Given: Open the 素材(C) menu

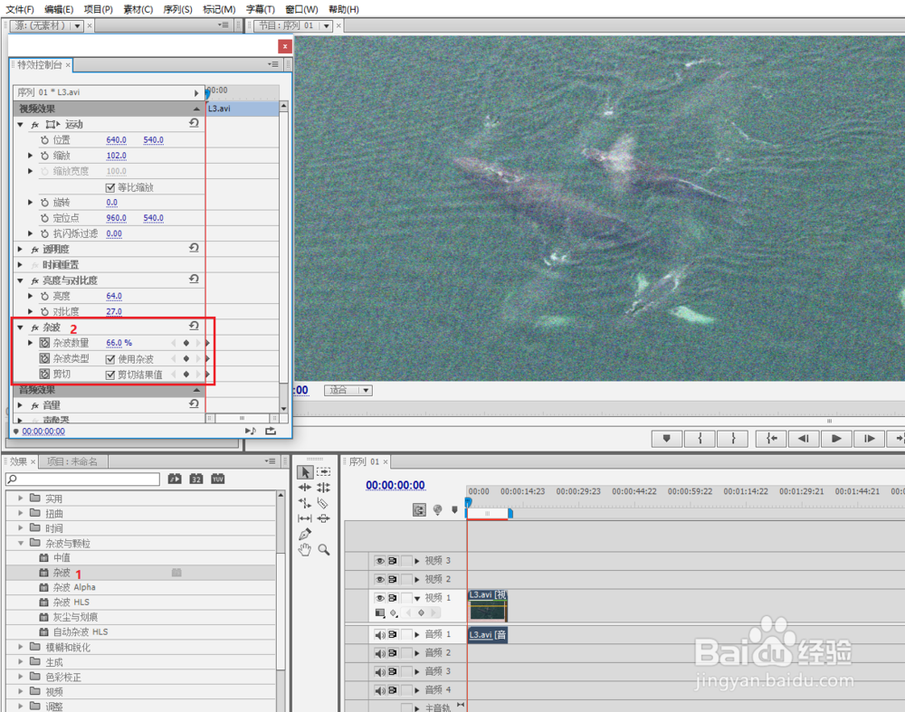Looking at the screenshot, I should pyautogui.click(x=138, y=9).
